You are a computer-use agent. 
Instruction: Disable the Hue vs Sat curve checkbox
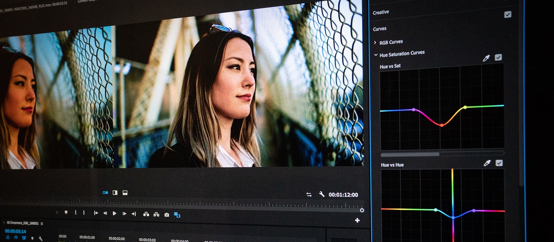tap(498, 57)
